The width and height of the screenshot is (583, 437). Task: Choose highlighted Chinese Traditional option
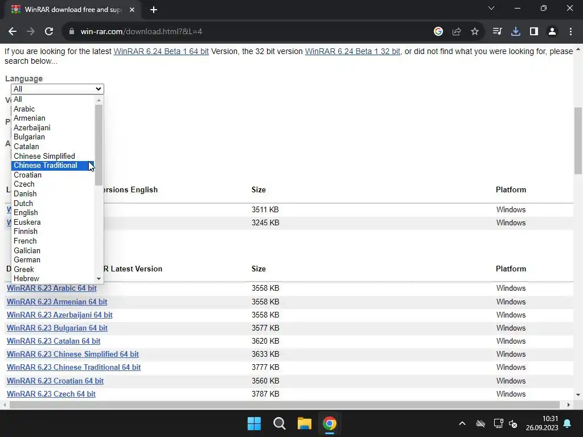53,166
